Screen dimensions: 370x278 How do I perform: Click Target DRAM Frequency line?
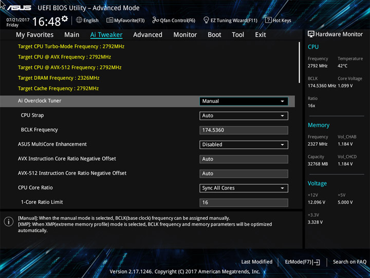pos(59,78)
